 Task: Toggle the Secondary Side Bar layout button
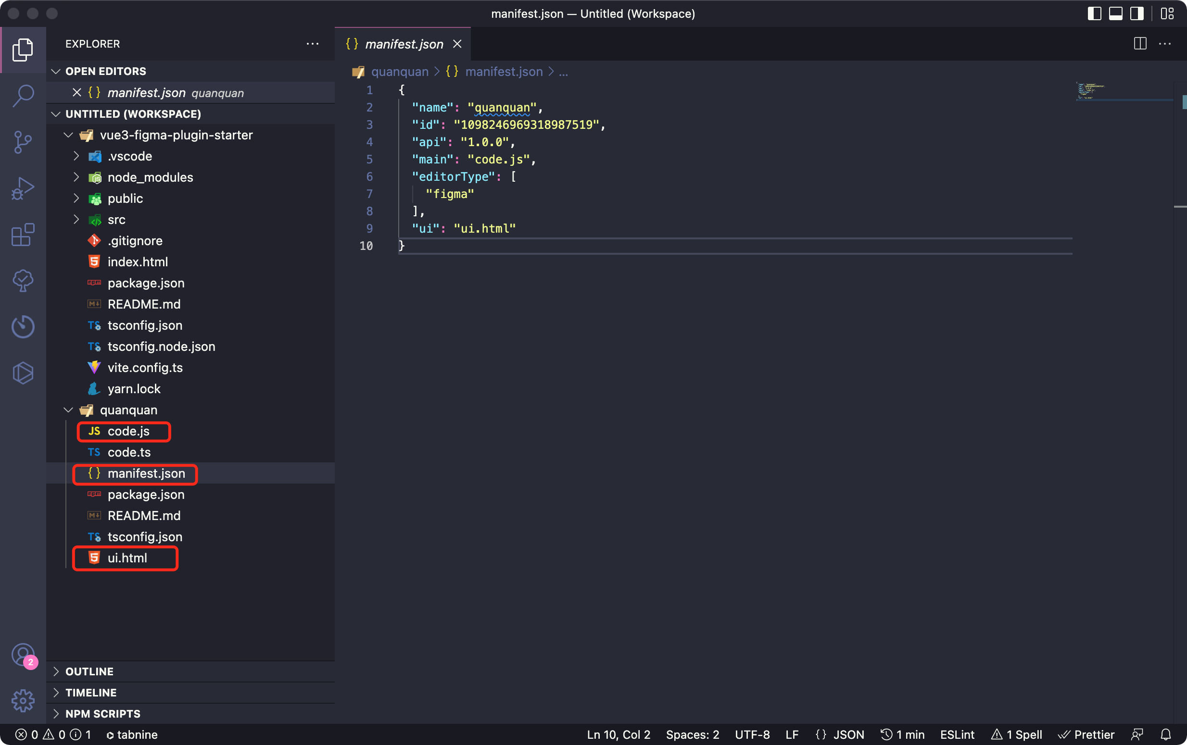[1136, 13]
